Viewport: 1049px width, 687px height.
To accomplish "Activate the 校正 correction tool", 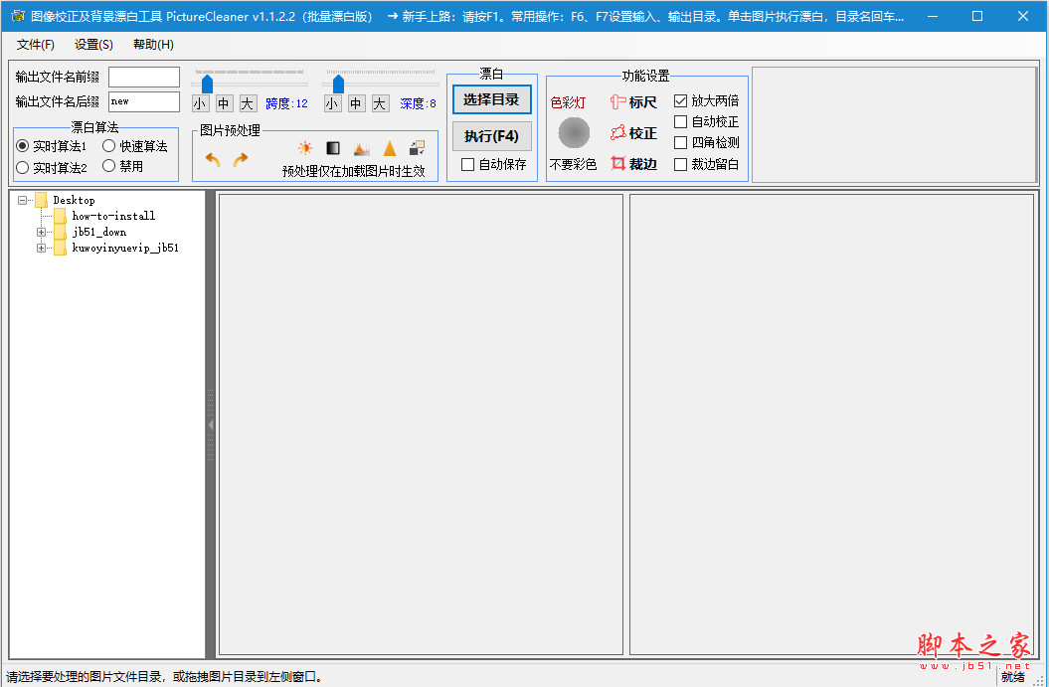I will (633, 132).
